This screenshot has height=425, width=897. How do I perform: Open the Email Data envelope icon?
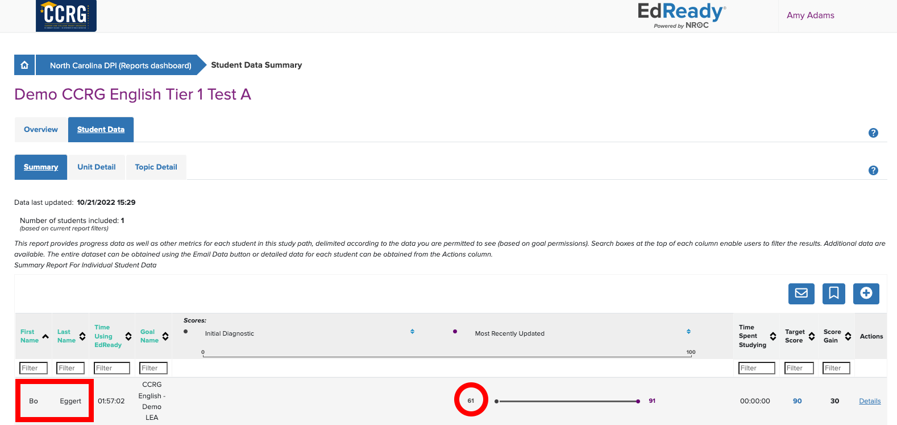pyautogui.click(x=801, y=294)
